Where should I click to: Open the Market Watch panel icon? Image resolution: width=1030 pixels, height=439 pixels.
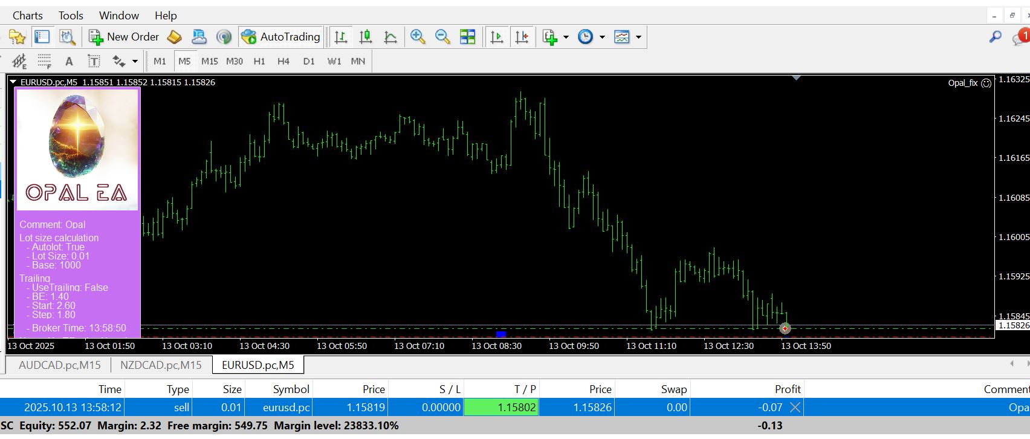(42, 37)
